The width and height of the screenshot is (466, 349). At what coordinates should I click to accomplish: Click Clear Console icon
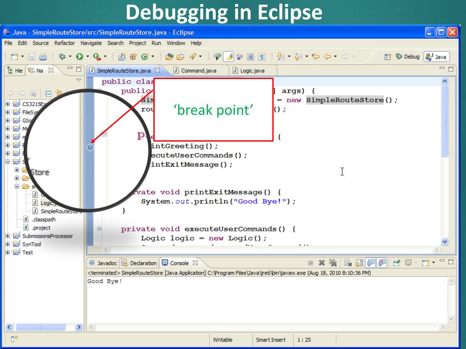[348, 263]
